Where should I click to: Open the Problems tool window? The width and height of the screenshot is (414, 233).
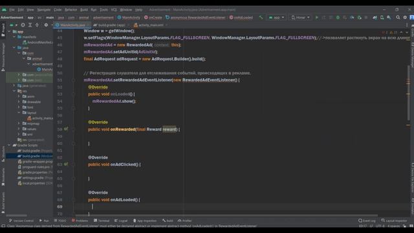80,221
